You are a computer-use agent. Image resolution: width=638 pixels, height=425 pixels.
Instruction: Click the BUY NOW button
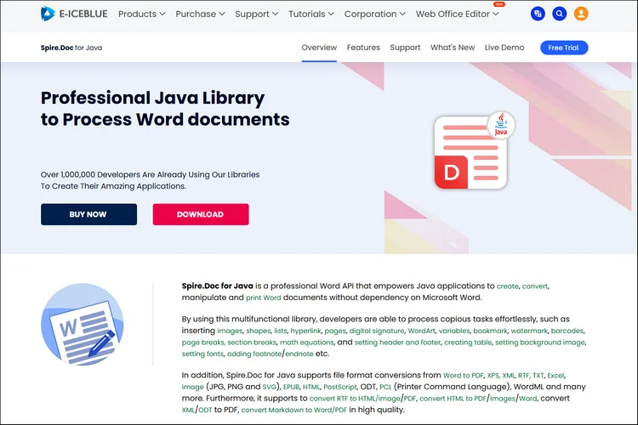[x=88, y=214]
